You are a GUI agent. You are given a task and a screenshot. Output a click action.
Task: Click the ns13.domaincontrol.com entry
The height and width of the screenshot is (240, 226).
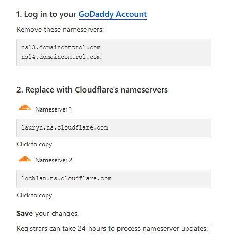pyautogui.click(x=61, y=47)
